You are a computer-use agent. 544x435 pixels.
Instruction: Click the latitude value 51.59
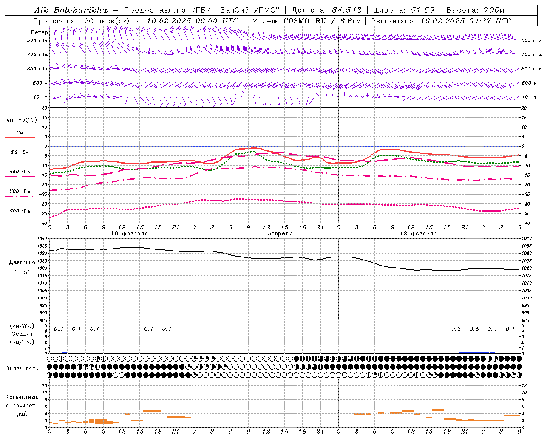[x=422, y=10]
